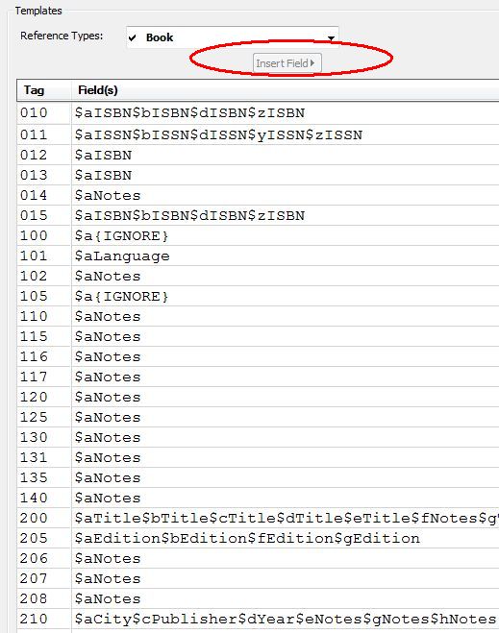Select the Edition fields in row 205

[247, 538]
